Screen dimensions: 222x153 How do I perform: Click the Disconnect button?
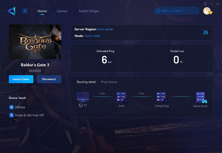(x=49, y=79)
